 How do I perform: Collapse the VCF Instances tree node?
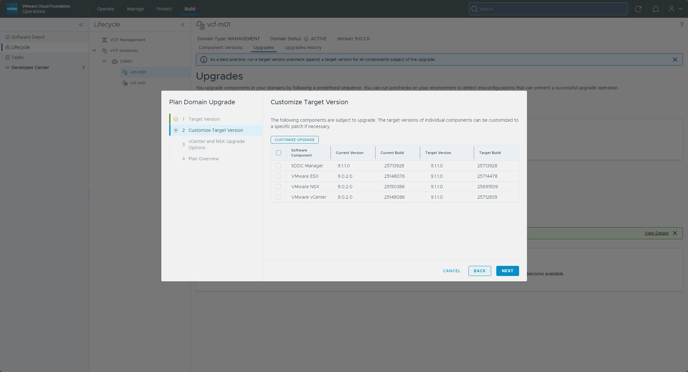pos(94,50)
